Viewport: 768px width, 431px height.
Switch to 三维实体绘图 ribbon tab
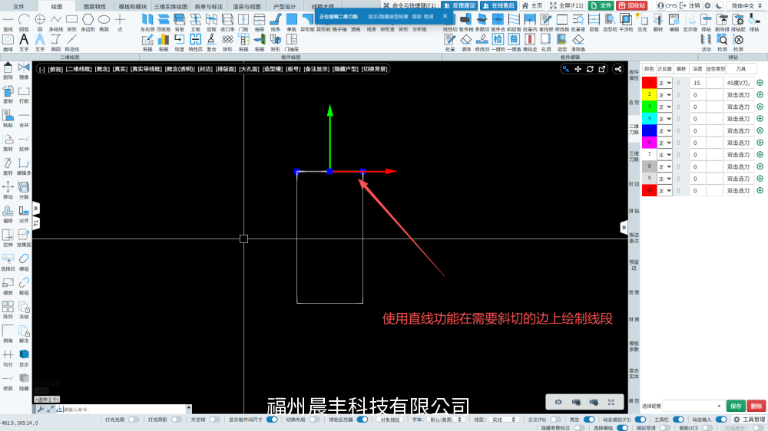[171, 6]
